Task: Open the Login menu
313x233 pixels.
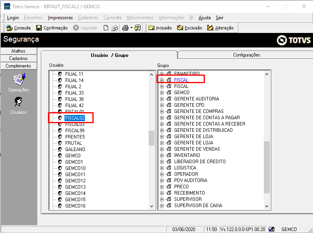Action: 13,18
